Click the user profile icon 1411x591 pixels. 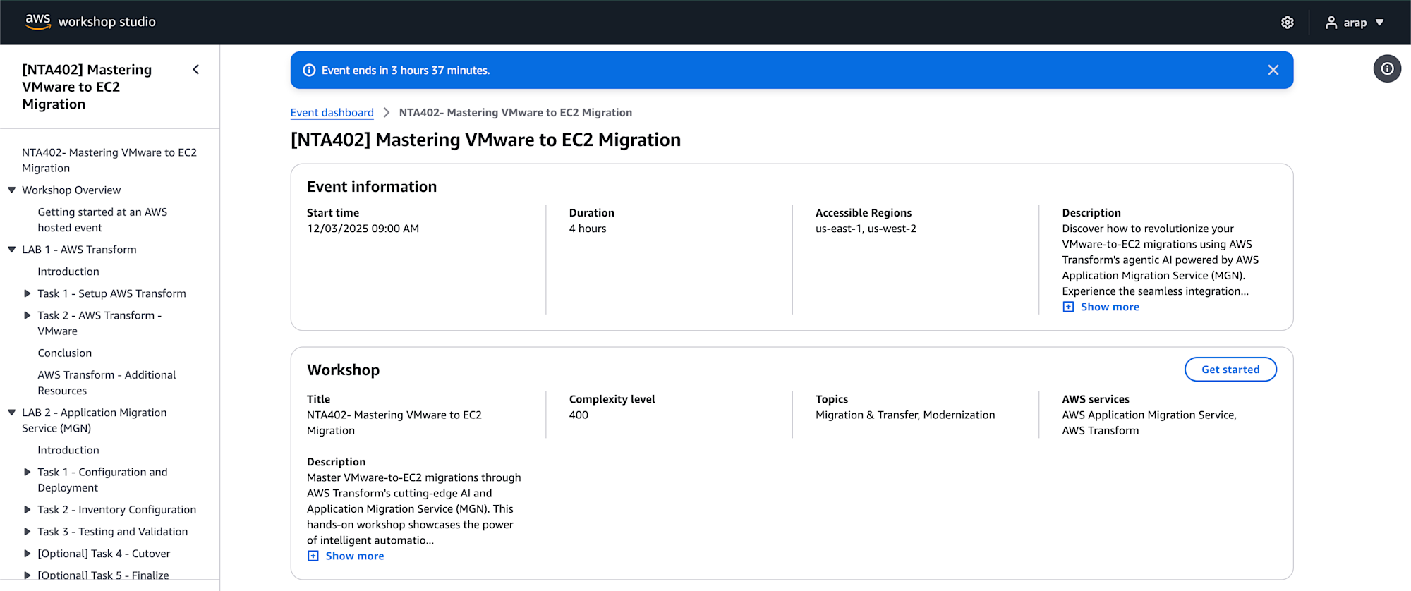[x=1331, y=23]
